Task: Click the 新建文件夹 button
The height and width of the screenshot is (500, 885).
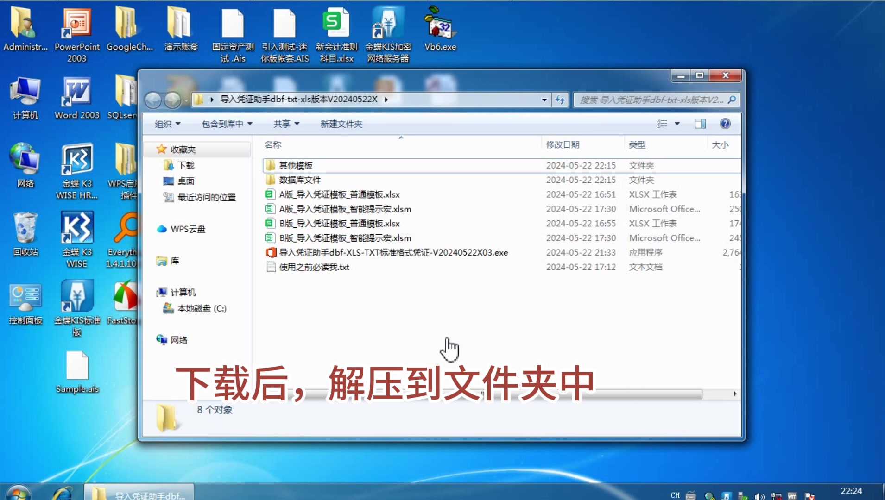Action: [341, 124]
